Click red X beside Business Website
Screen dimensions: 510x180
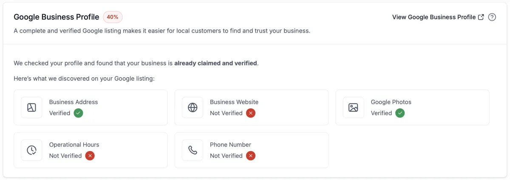(x=251, y=113)
